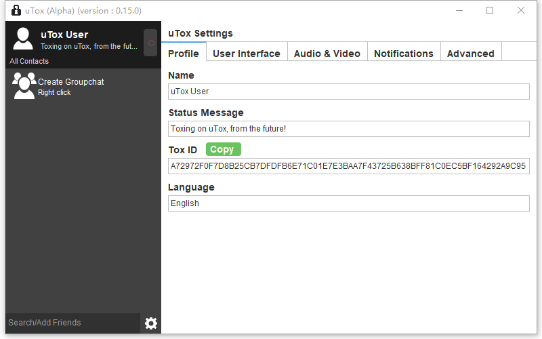
Task: Click the Create Groupchat group icon
Action: 24,86
